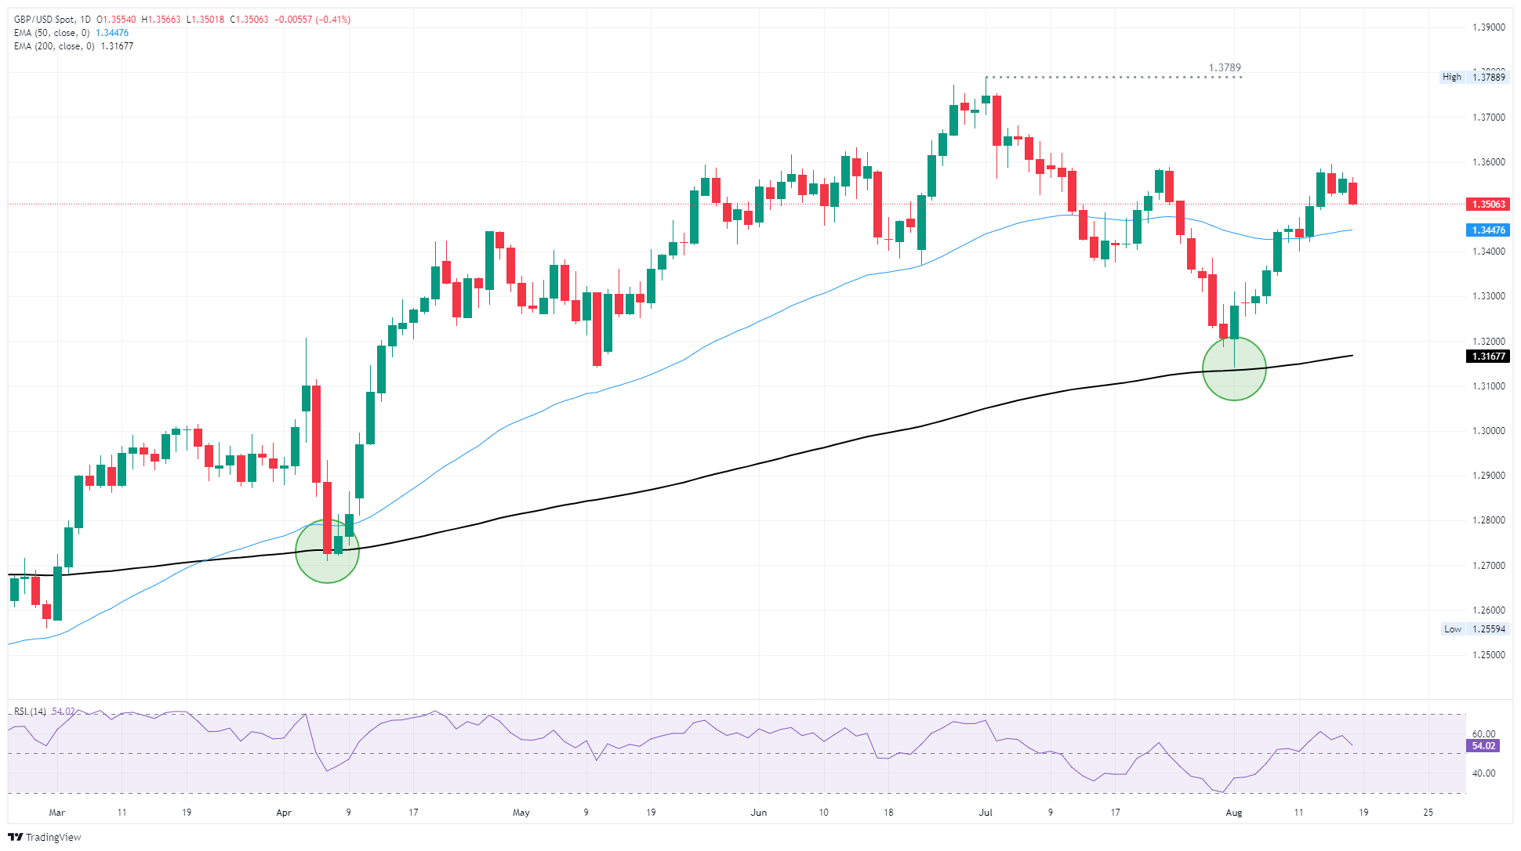Screen dimensions: 1521x851
Task: Click the purple 54.02 RSI value tag
Action: pyautogui.click(x=1483, y=746)
